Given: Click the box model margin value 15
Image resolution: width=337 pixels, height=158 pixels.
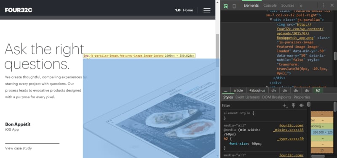Looking at the screenshot, I should click(x=322, y=150).
